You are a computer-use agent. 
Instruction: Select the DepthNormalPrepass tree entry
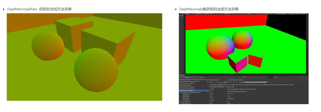point(194,91)
